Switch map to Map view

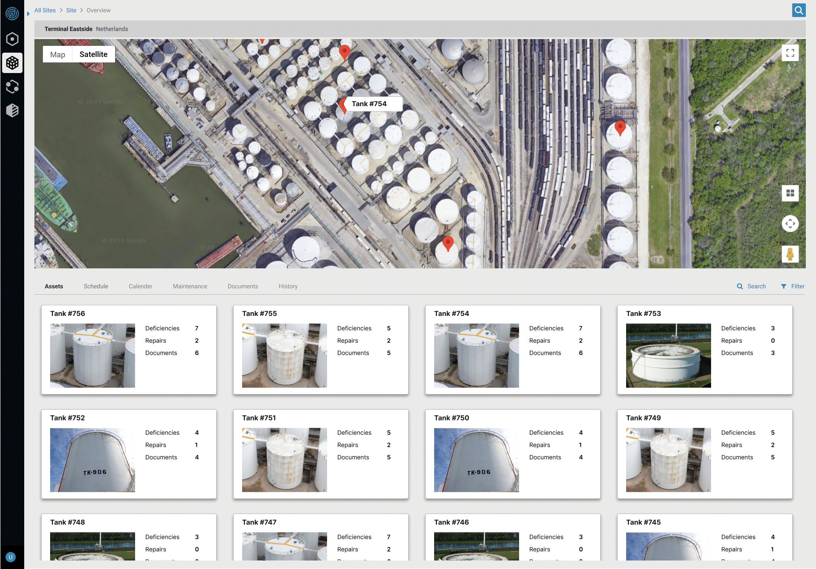57,54
